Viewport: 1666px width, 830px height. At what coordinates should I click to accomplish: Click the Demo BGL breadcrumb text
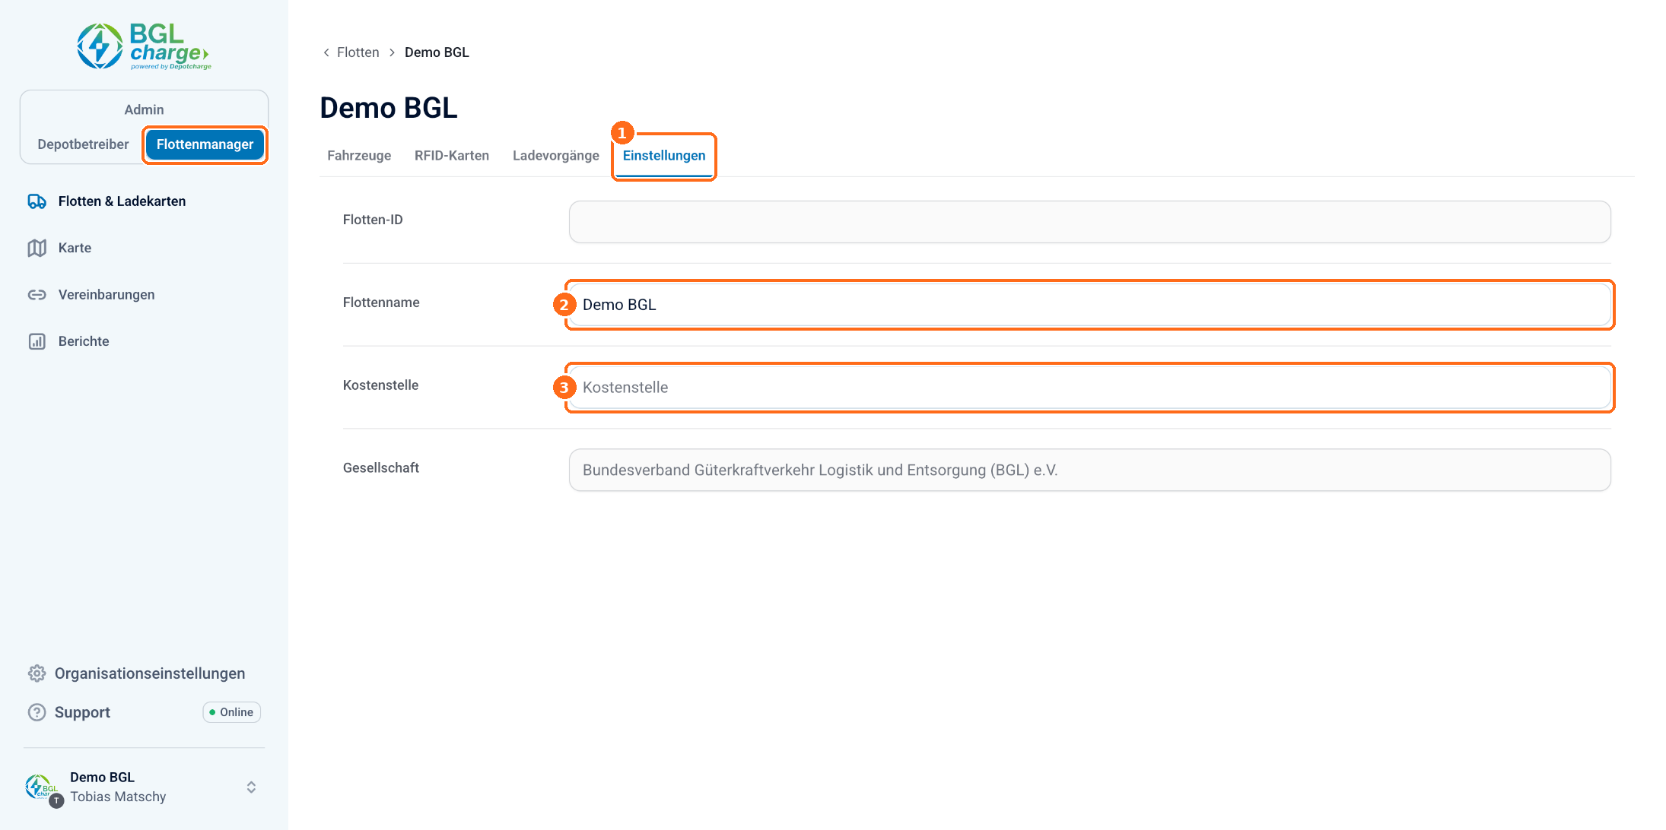437,52
